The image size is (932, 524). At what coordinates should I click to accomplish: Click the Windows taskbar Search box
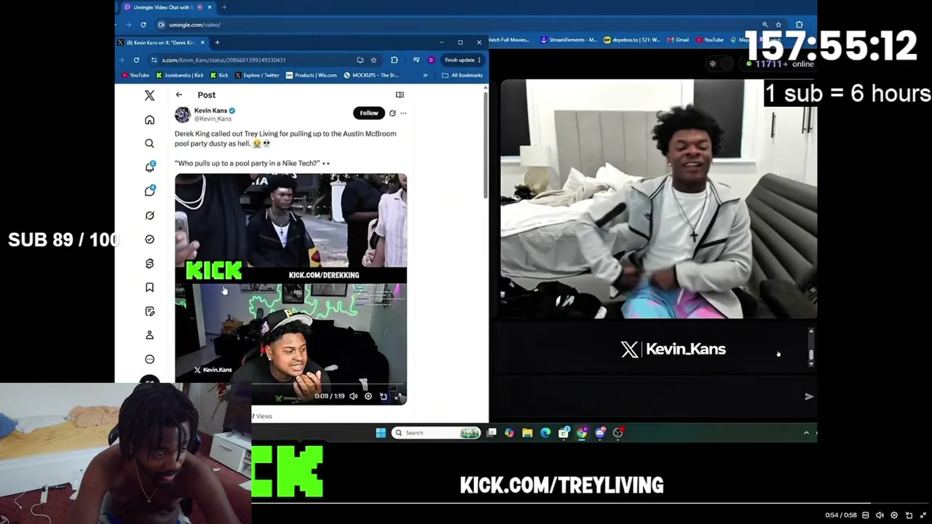coord(436,433)
